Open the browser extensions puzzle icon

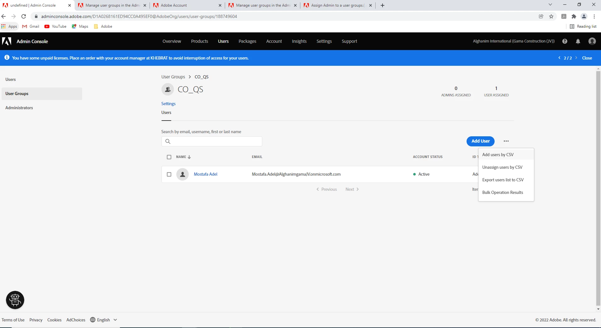pos(574,16)
